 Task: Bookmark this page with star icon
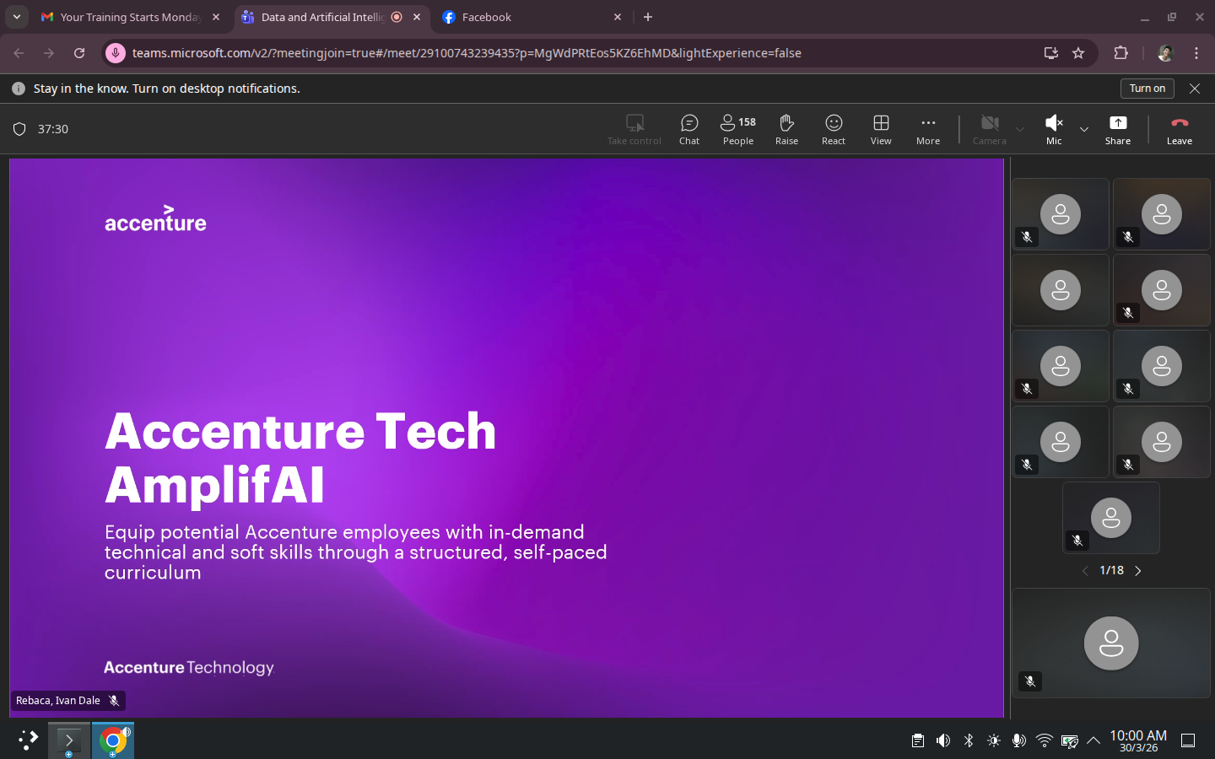coord(1078,53)
